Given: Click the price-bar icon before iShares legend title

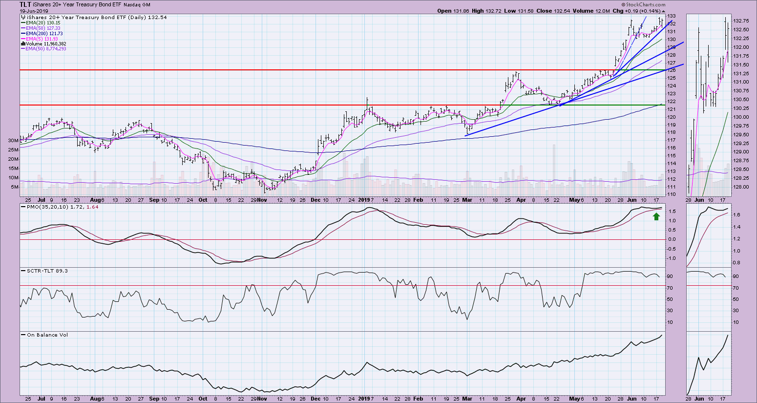Looking at the screenshot, I should pos(23,17).
